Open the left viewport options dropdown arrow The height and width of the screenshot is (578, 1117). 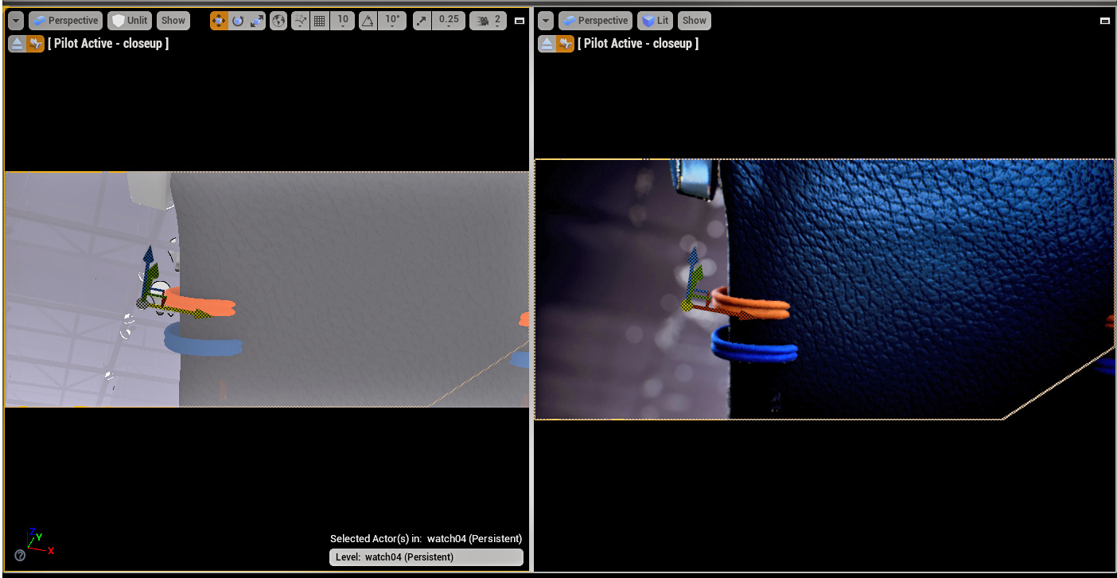click(x=16, y=21)
